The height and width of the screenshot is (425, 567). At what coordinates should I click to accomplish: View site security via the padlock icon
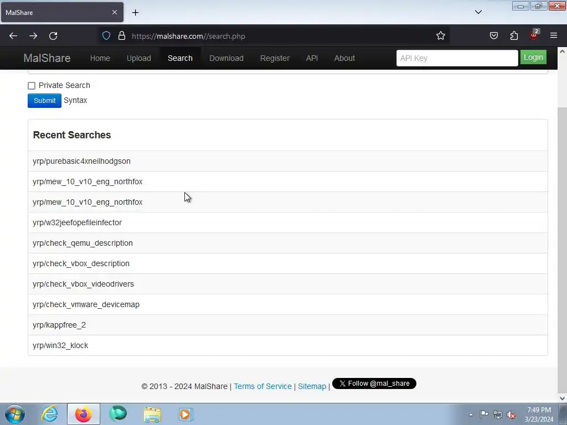point(122,36)
